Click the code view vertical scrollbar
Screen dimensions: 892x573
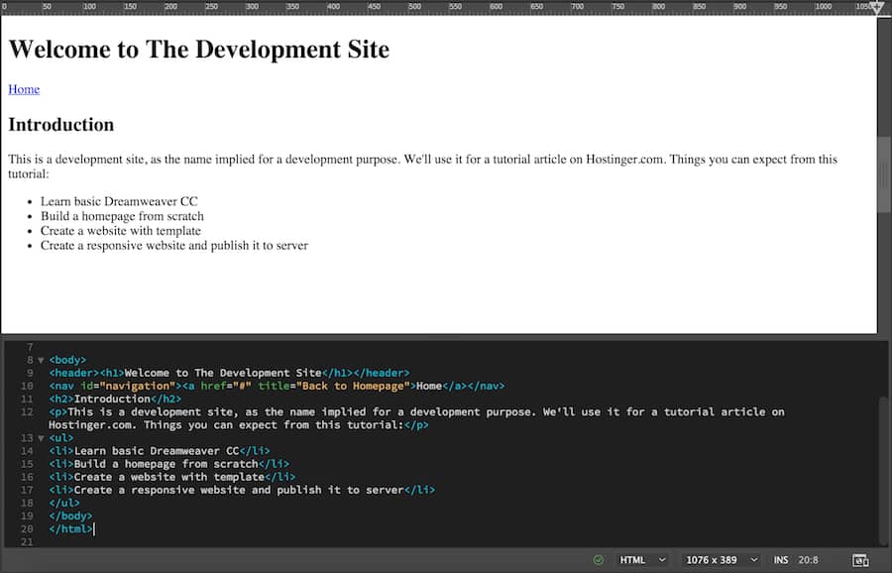point(883,466)
